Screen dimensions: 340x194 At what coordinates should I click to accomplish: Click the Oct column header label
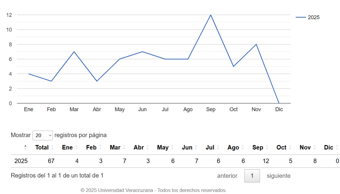[x=281, y=147]
